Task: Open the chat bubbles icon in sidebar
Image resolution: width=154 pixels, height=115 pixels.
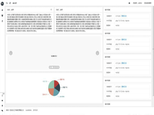Action: (x=2, y=110)
